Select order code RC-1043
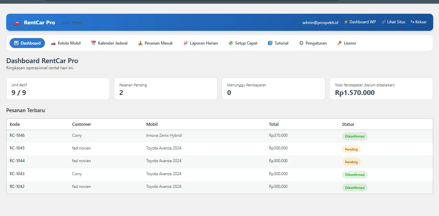Viewport: 439px width, 216px height. [x=17, y=174]
